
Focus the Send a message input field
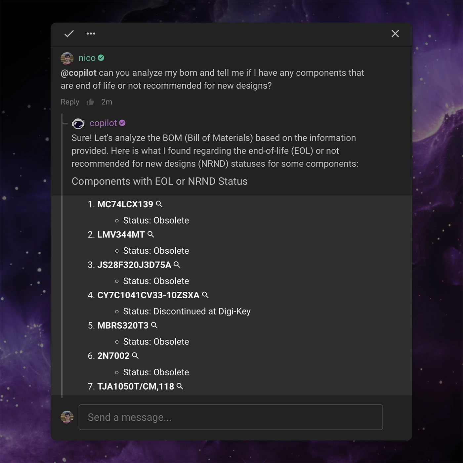(231, 417)
